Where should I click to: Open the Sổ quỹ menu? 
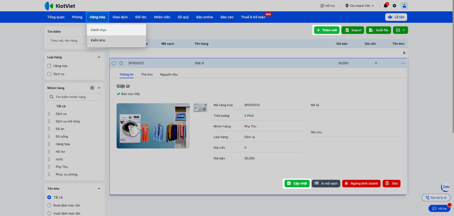click(x=183, y=17)
